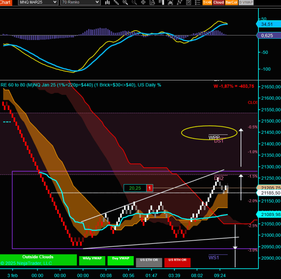Click the 21205,75 price marker
The height and width of the screenshot is (279, 281).
click(x=269, y=188)
